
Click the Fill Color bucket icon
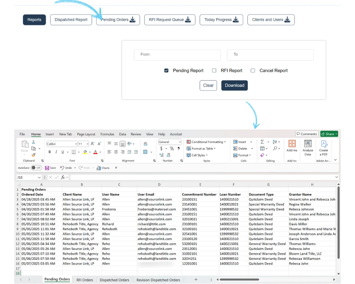[x=85, y=152]
